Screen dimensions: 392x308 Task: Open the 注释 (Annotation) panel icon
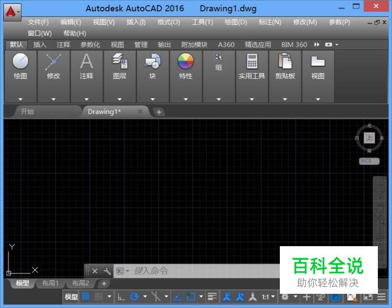86,62
